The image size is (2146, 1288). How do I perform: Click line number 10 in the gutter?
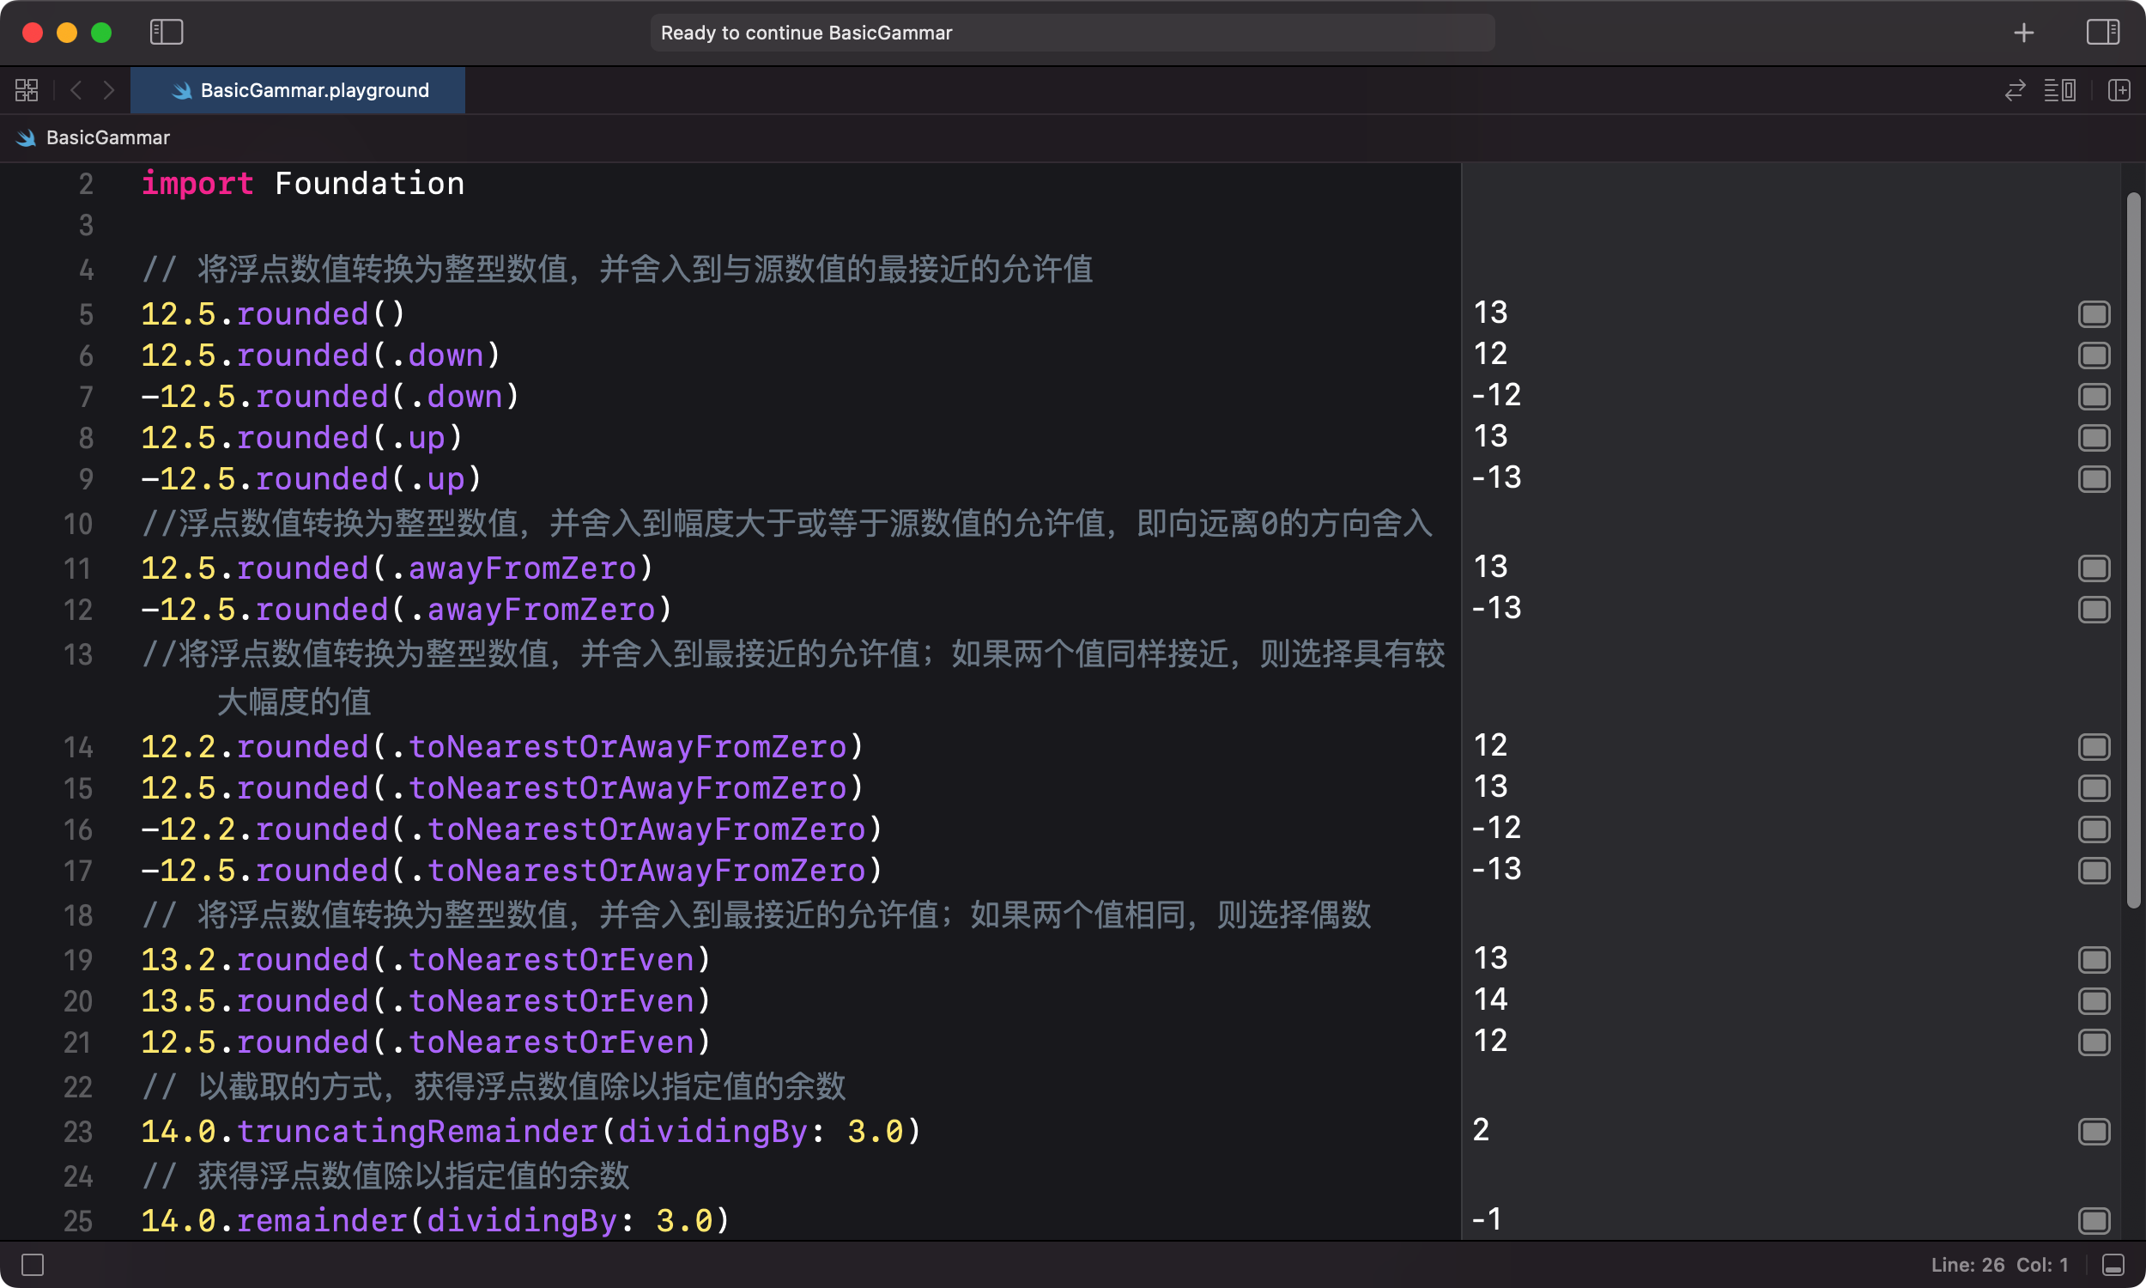78,525
